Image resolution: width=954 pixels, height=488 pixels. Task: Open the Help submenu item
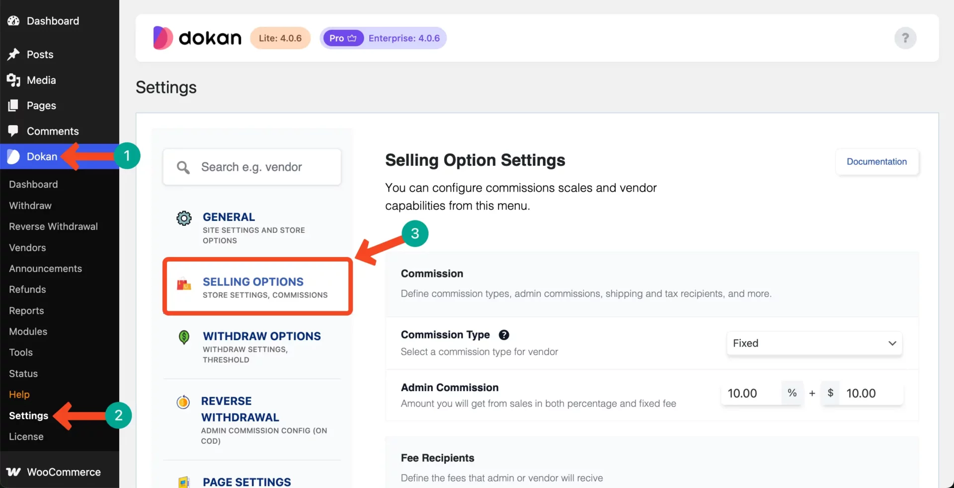(x=19, y=395)
